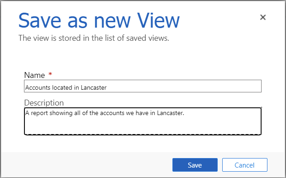Place cursor on Lancaster in Name field
Screen dimensions: 286x178
pos(94,87)
